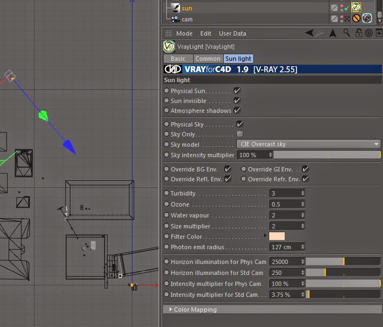Click the Photon emit radius field
This screenshot has width=383, height=327.
click(287, 247)
